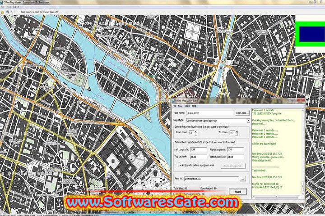The image size is (325, 216).
Task: Open Tools menu in Offline Map Maker
Action: (187, 106)
